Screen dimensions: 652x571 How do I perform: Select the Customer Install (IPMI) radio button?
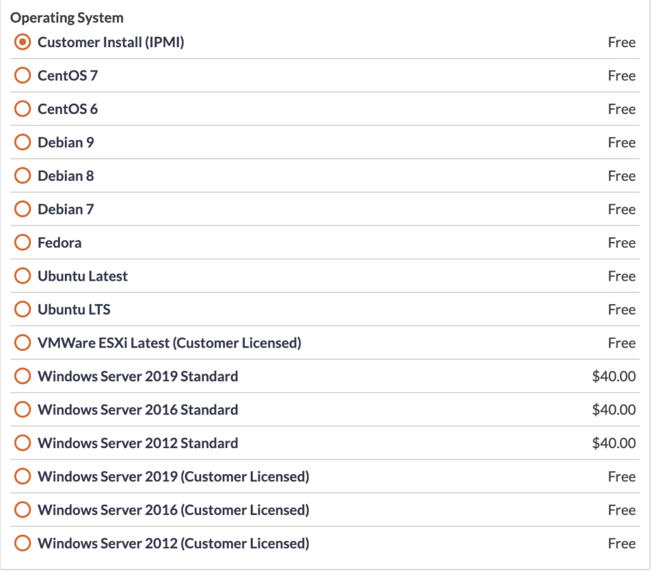pyautogui.click(x=22, y=43)
